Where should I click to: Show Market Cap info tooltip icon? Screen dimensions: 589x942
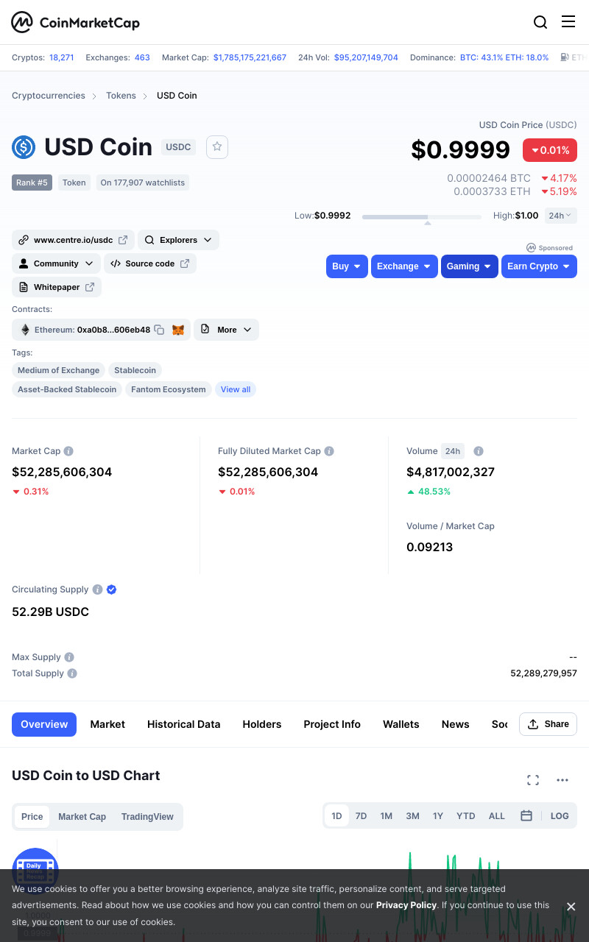pyautogui.click(x=68, y=451)
